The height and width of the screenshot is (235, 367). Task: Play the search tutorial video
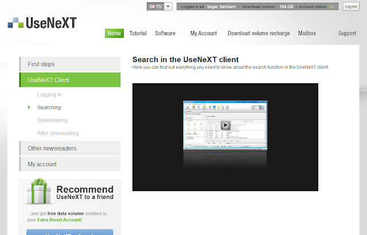pyautogui.click(x=225, y=125)
